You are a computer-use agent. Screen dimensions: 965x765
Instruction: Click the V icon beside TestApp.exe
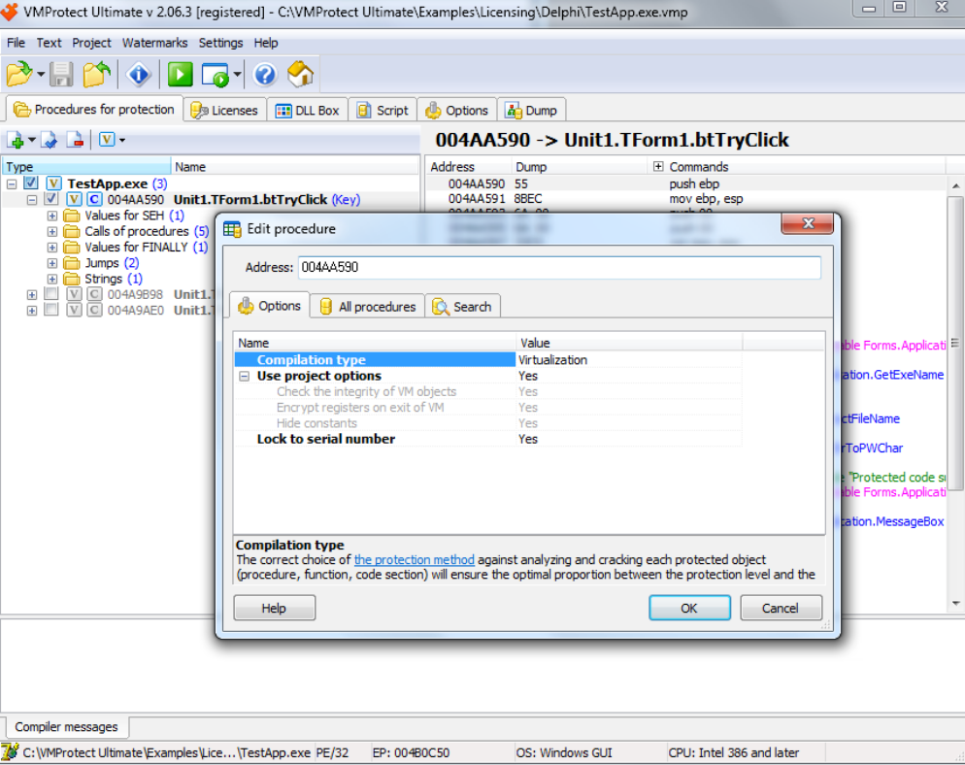53,183
